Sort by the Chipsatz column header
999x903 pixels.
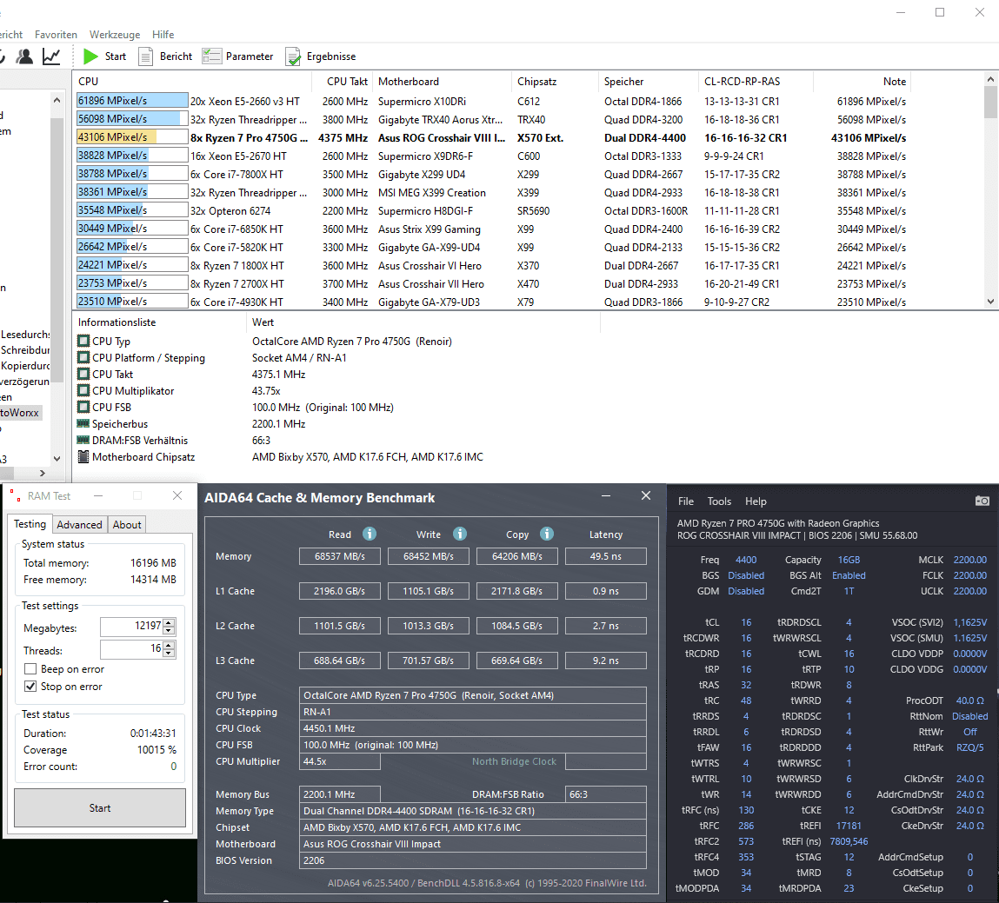click(556, 82)
